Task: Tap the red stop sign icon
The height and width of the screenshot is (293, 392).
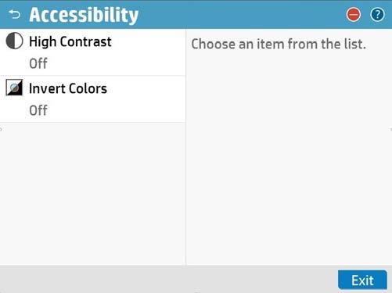Action: pyautogui.click(x=354, y=15)
